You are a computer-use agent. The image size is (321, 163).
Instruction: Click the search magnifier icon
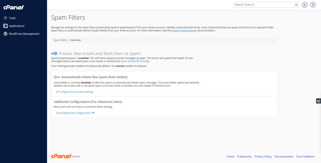(x=297, y=5)
